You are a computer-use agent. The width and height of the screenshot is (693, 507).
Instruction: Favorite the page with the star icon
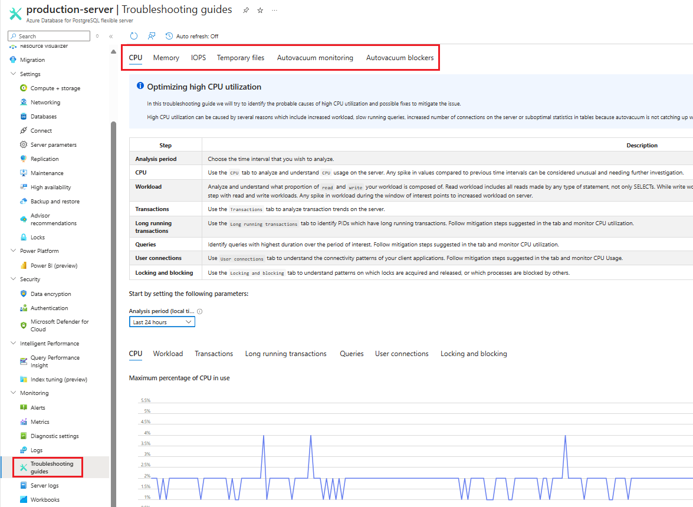260,9
